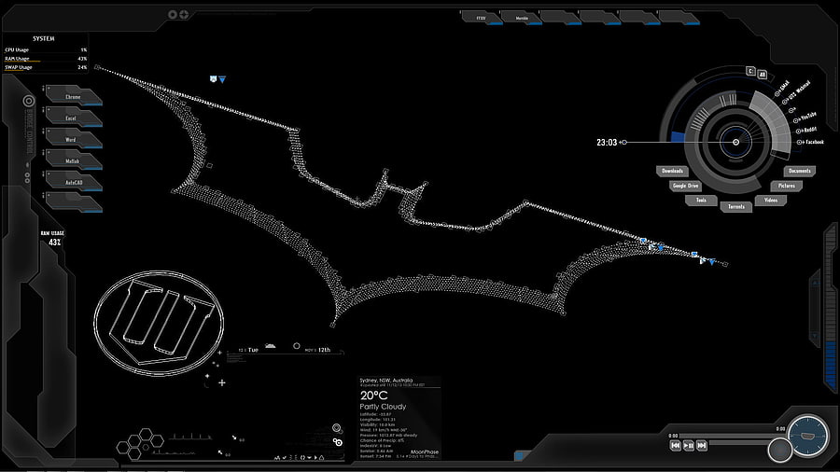The height and width of the screenshot is (472, 840).
Task: Open the C: drive label on the dial
Action: click(750, 71)
